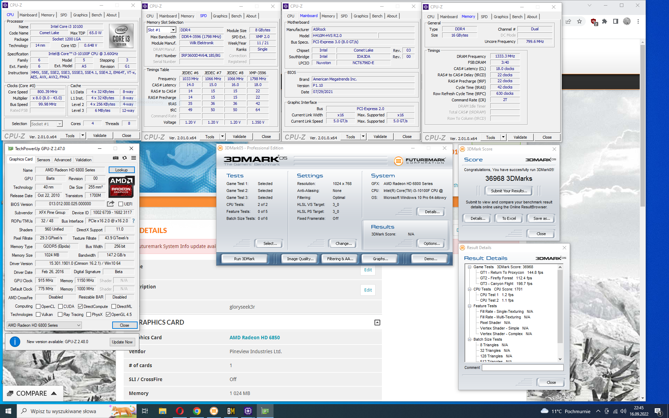Open the Advanced tab in GPU-Z
The width and height of the screenshot is (669, 418).
pyautogui.click(x=63, y=160)
